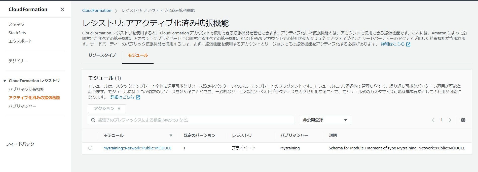
Task: Open パブリック拡張機能 in the sidebar
Action: (26, 89)
